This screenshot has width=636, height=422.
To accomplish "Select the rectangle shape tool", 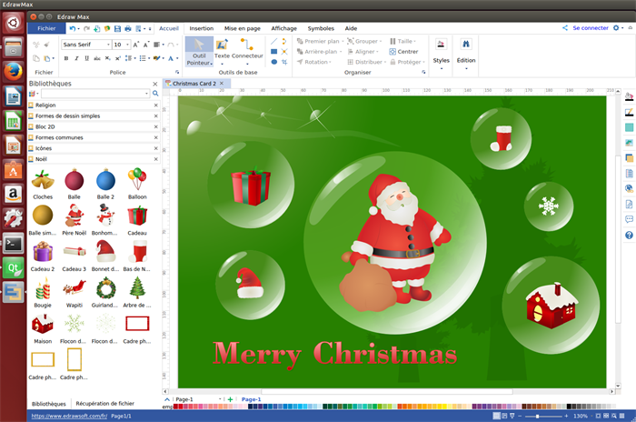I will tap(273, 52).
